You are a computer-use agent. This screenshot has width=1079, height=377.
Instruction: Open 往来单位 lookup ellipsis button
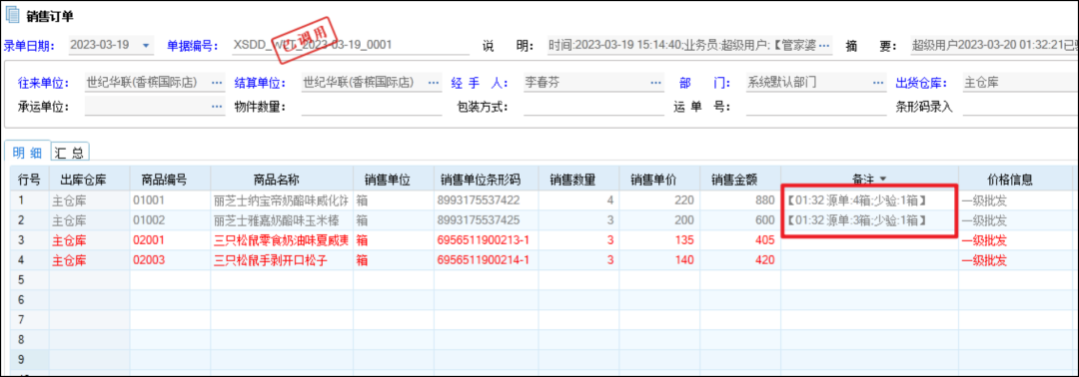coord(217,83)
